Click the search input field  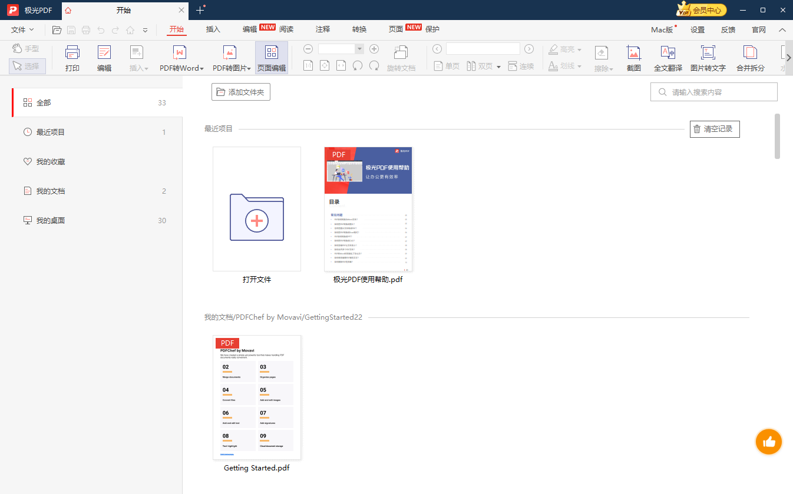tap(720, 92)
